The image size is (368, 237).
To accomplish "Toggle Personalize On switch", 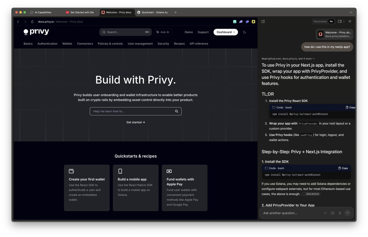I will 331,21.
